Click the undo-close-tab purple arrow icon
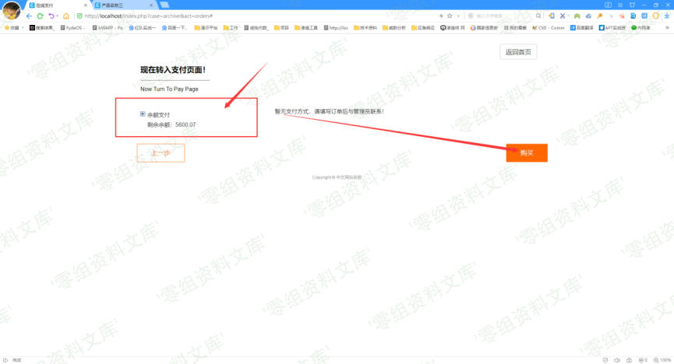 (x=51, y=16)
